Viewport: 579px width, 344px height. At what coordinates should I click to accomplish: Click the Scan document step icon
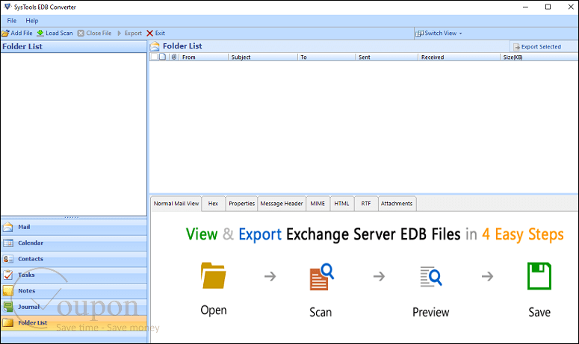(322, 277)
